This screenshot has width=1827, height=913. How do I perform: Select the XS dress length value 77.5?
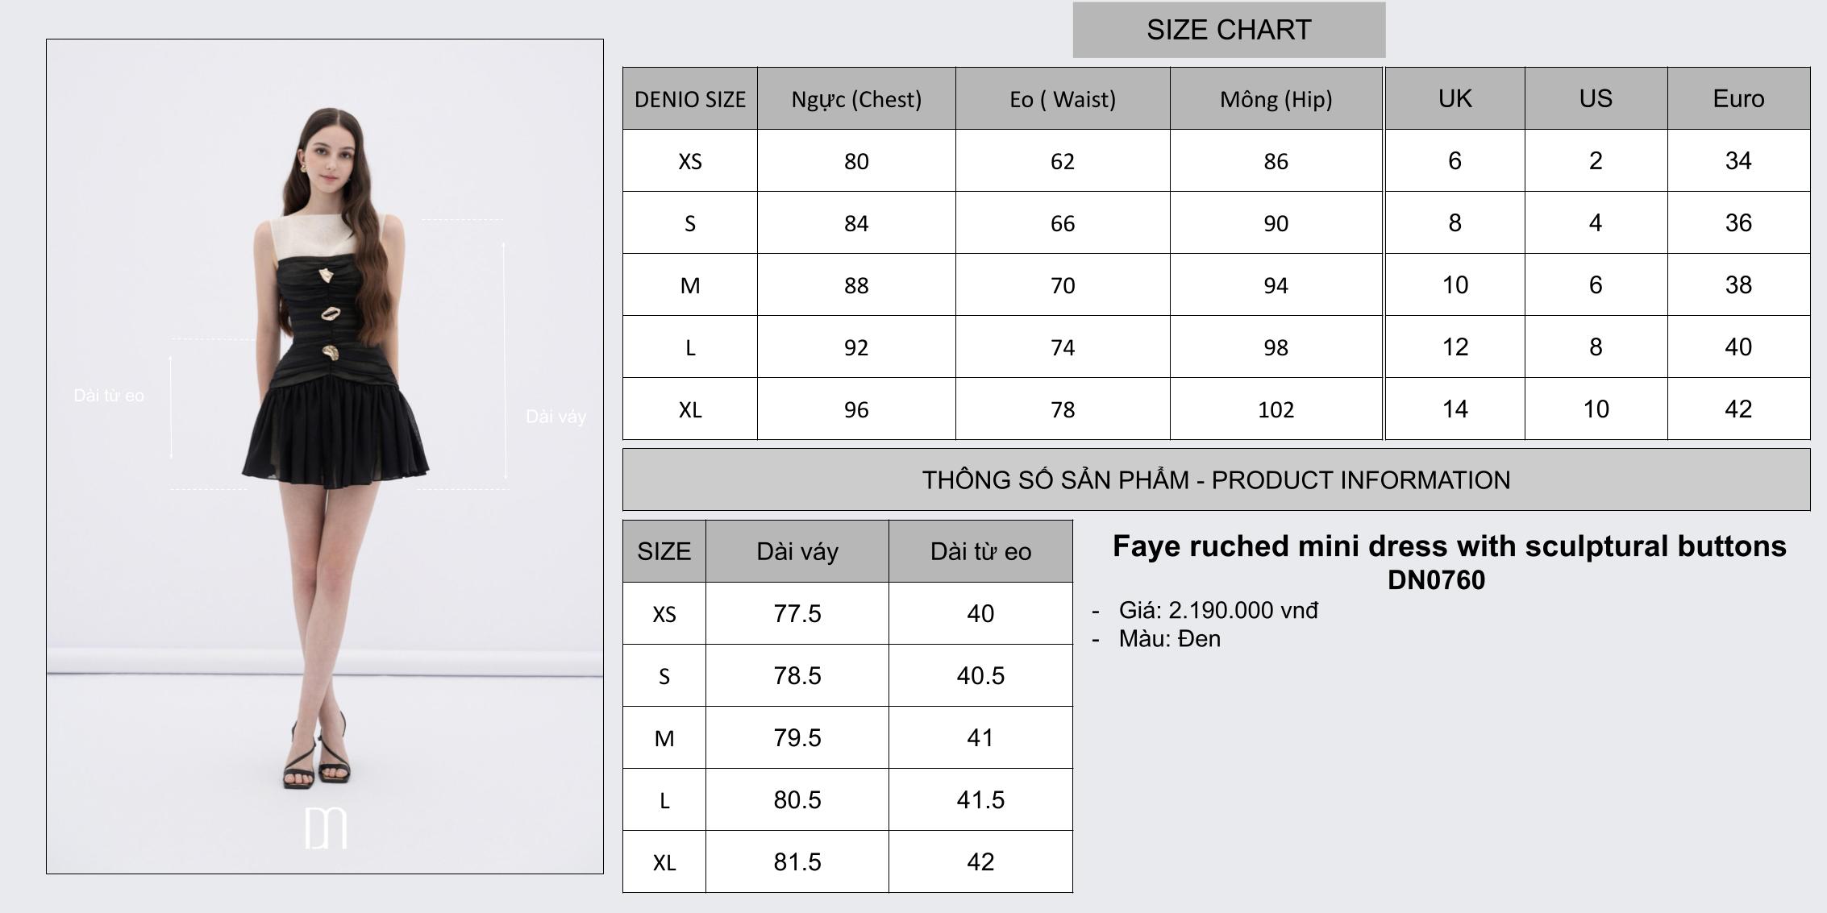pyautogui.click(x=797, y=614)
